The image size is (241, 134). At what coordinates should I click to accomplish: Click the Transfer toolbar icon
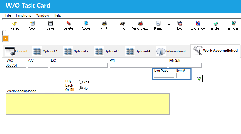pyautogui.click(x=216, y=25)
